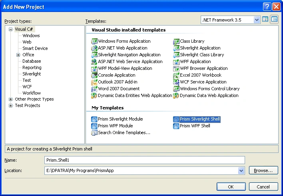Select the Test project type under Visual C#
This screenshot has height=196, width=283.
(x=26, y=80)
